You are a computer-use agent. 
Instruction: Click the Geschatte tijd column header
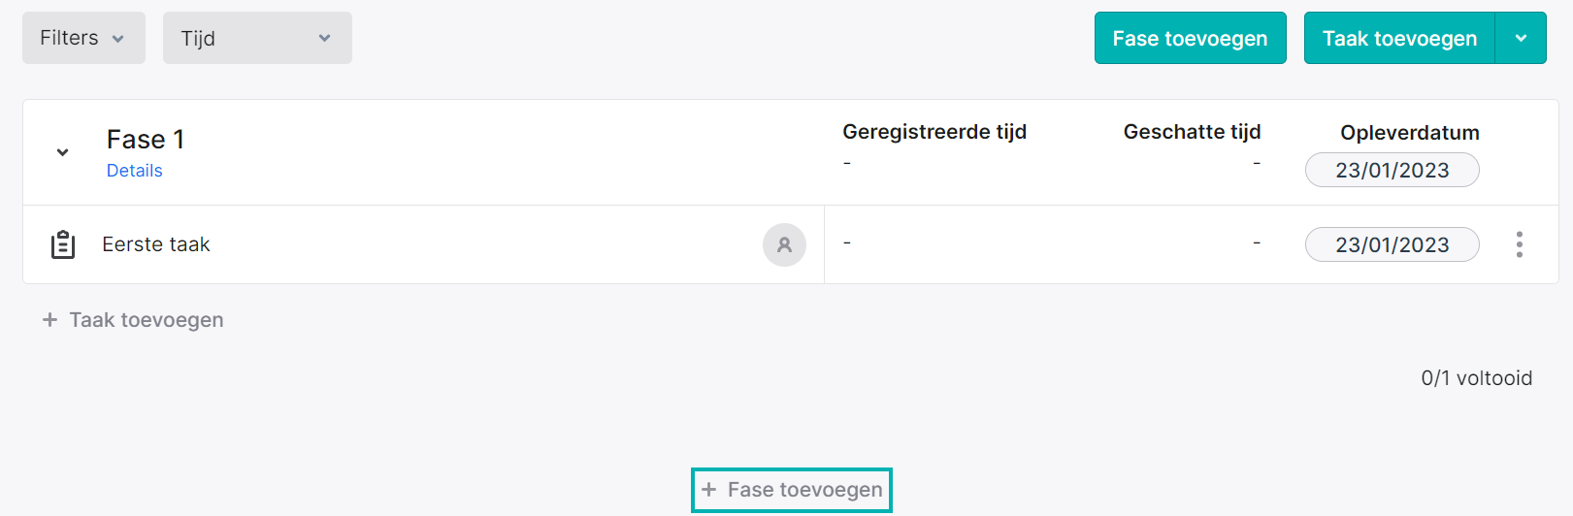tap(1192, 132)
